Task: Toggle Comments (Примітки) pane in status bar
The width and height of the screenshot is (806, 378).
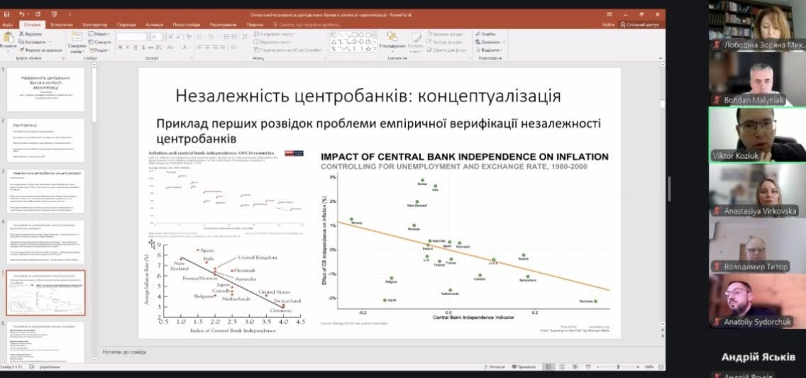Action: (x=524, y=367)
